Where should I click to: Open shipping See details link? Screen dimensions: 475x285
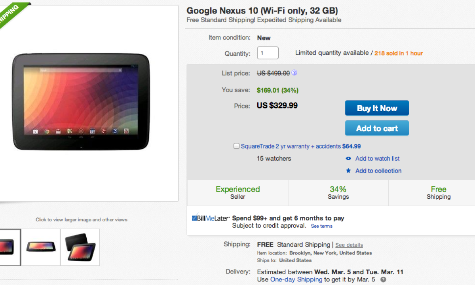point(349,245)
